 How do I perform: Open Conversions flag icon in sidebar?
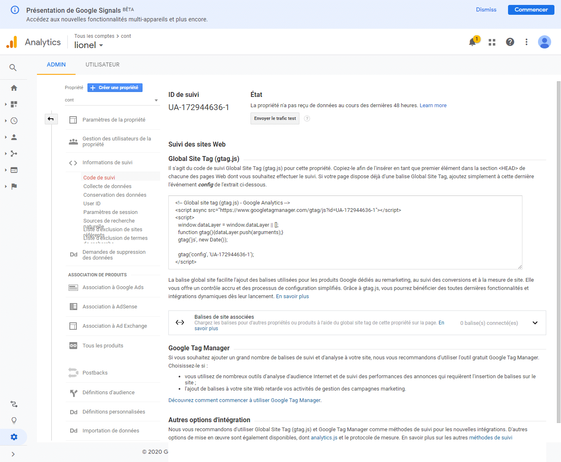(x=14, y=186)
